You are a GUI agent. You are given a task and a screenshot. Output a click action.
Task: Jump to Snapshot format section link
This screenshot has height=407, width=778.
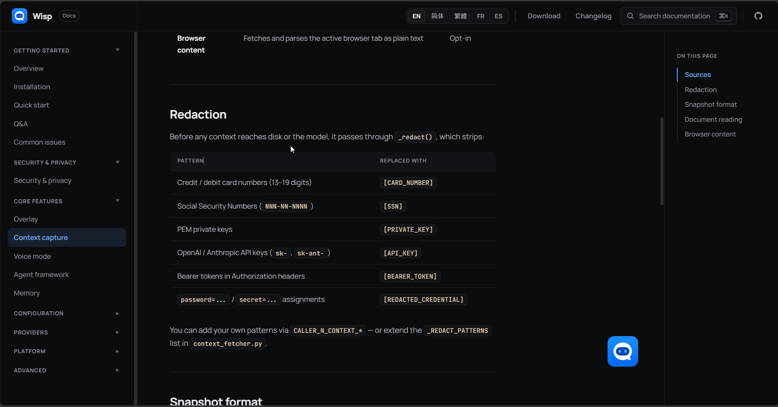(x=711, y=104)
